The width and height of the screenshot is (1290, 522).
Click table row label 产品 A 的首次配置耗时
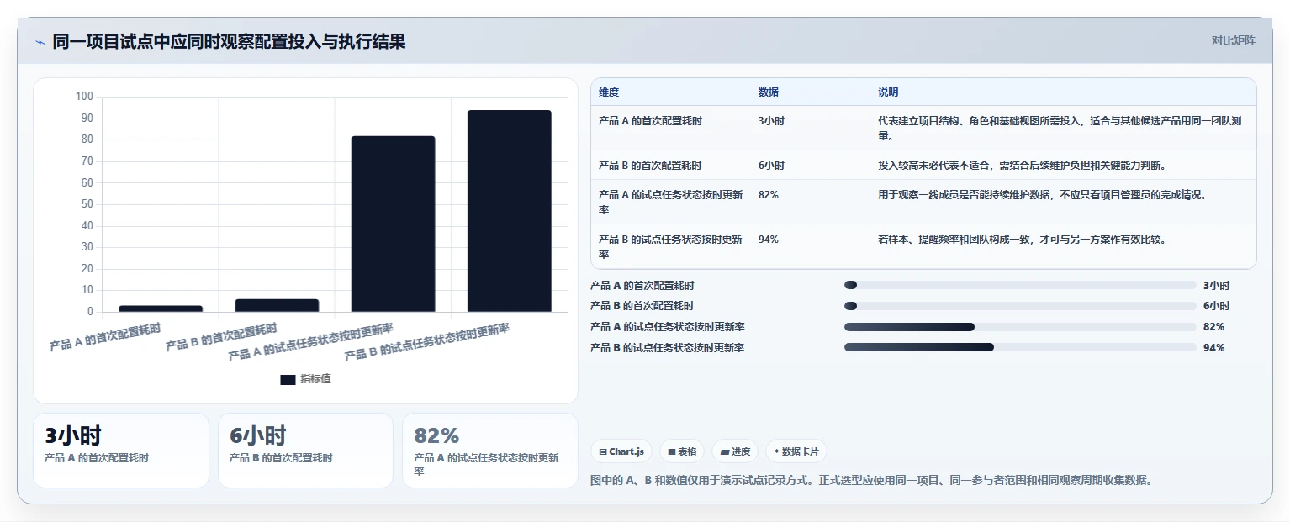click(x=650, y=121)
